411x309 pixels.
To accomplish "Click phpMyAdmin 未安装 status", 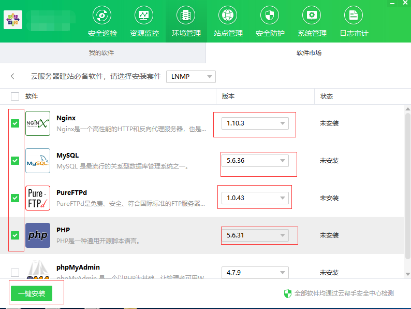I will pyautogui.click(x=329, y=273).
